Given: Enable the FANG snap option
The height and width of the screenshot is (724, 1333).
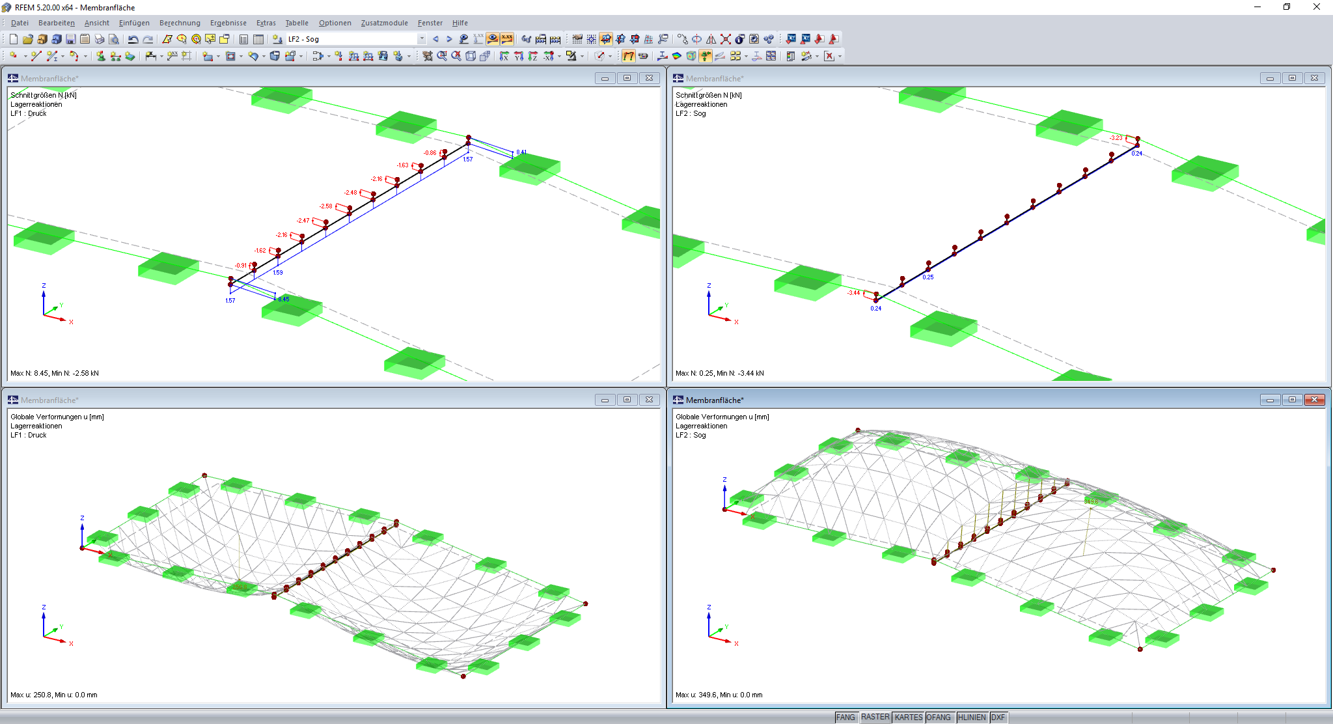Looking at the screenshot, I should pos(847,717).
